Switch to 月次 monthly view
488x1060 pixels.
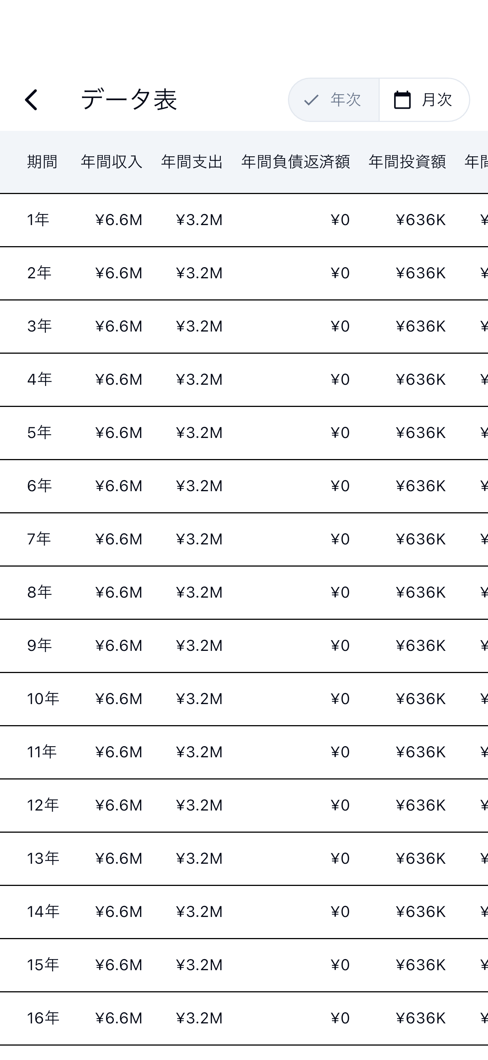(424, 100)
